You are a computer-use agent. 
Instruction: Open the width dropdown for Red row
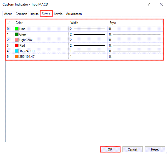88,46
